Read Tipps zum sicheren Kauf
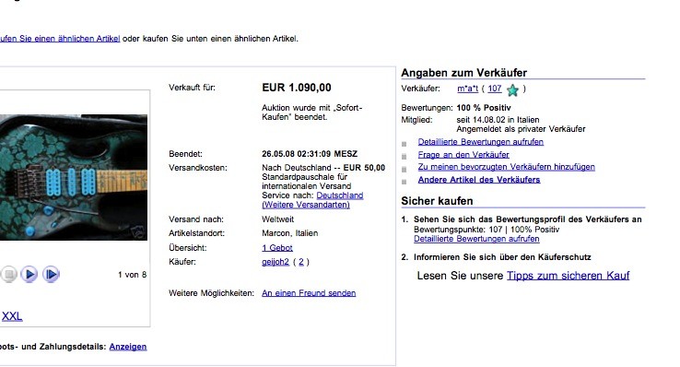680x367 pixels. point(569,276)
